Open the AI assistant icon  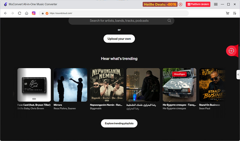(34, 13)
